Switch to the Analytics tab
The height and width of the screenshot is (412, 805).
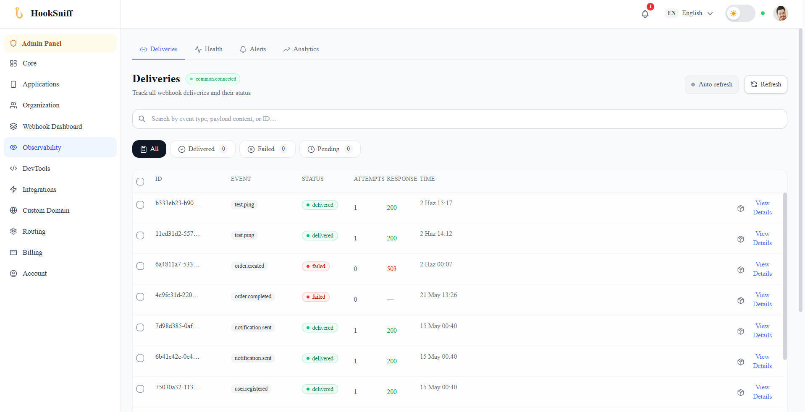pos(301,49)
